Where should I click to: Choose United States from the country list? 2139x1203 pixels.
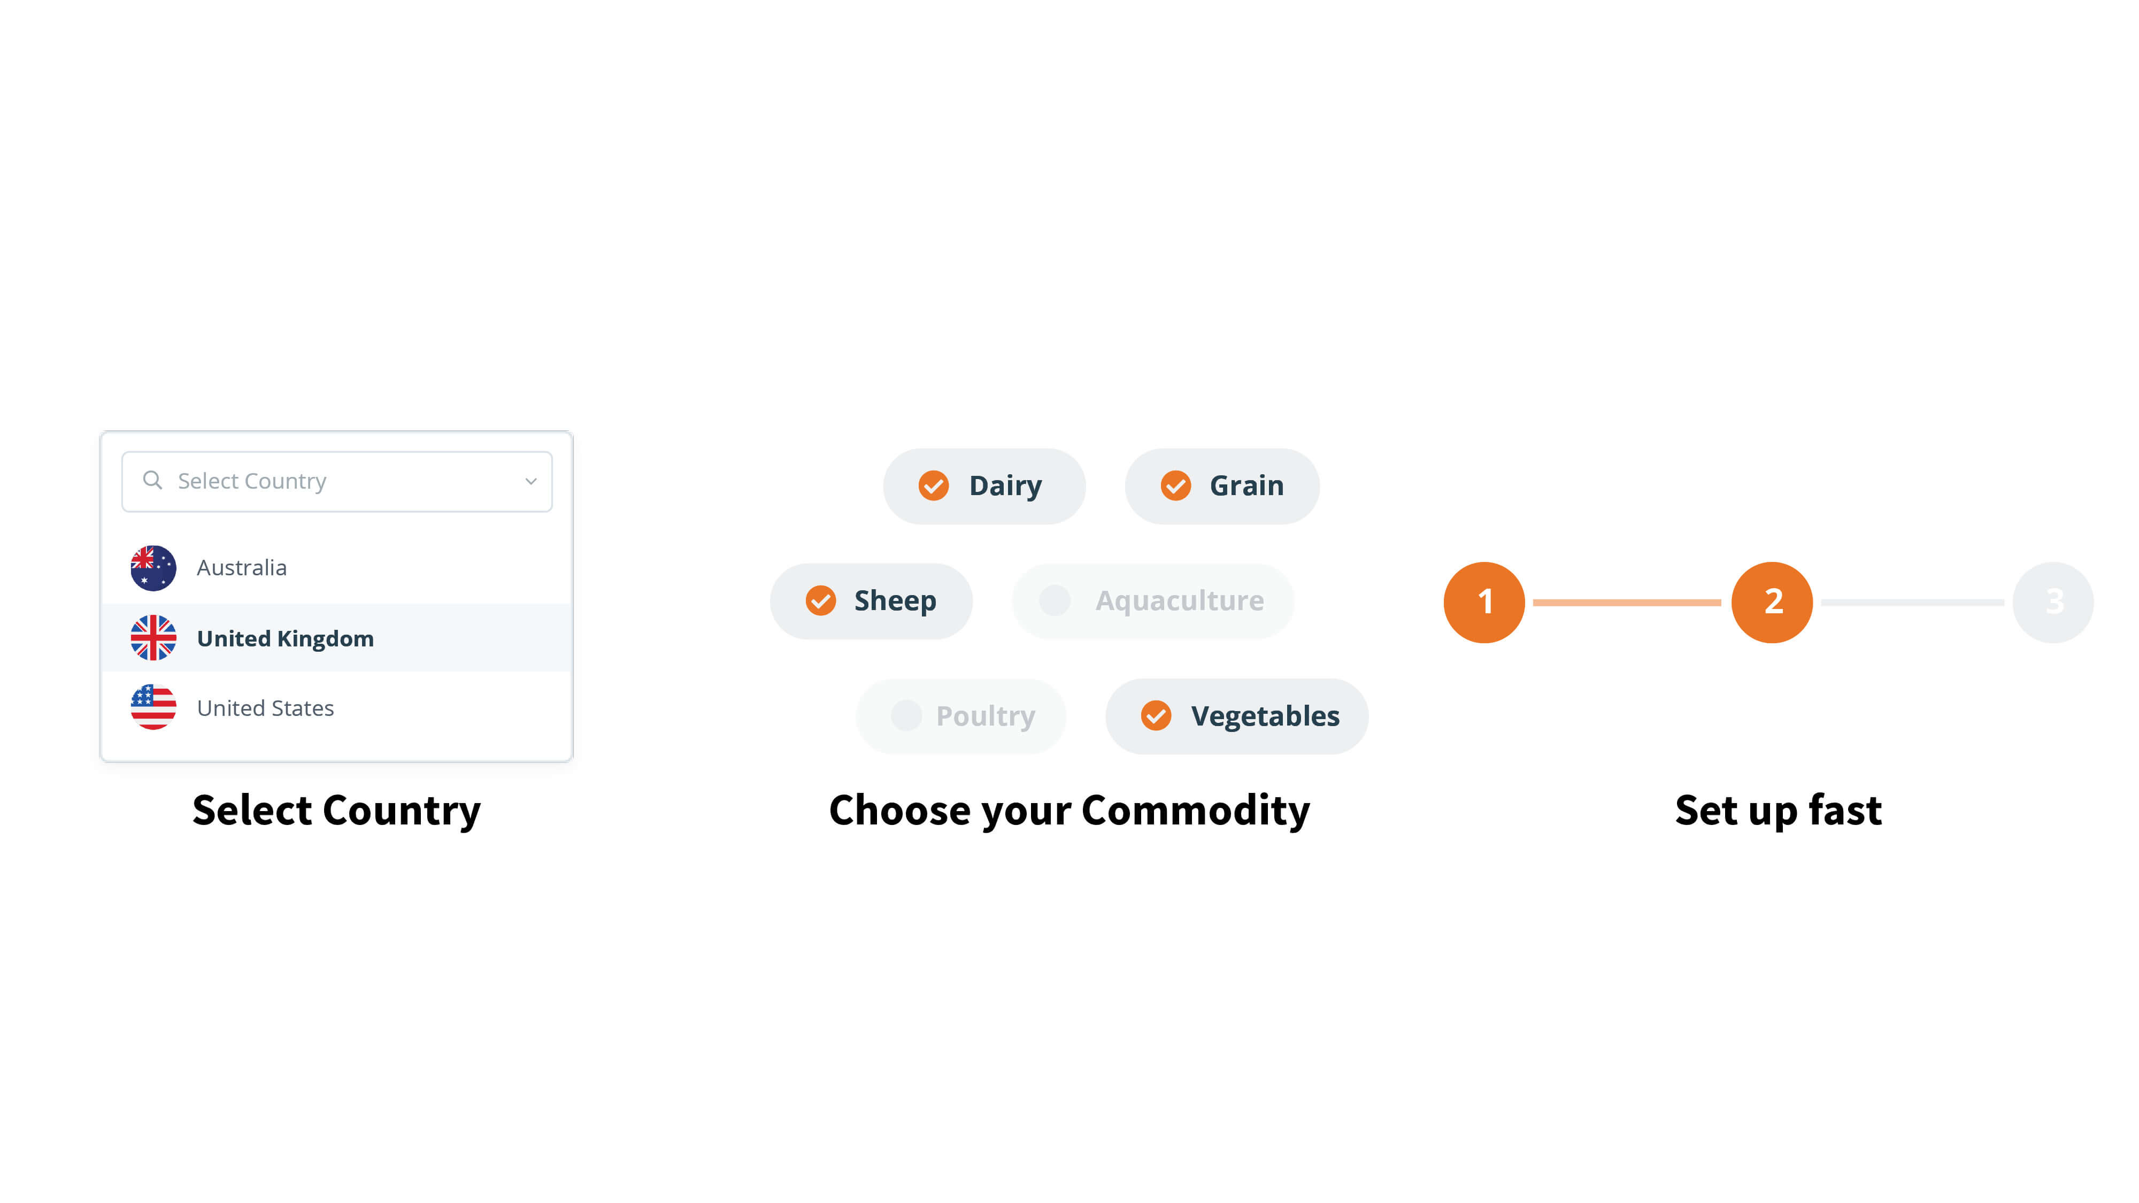(265, 708)
